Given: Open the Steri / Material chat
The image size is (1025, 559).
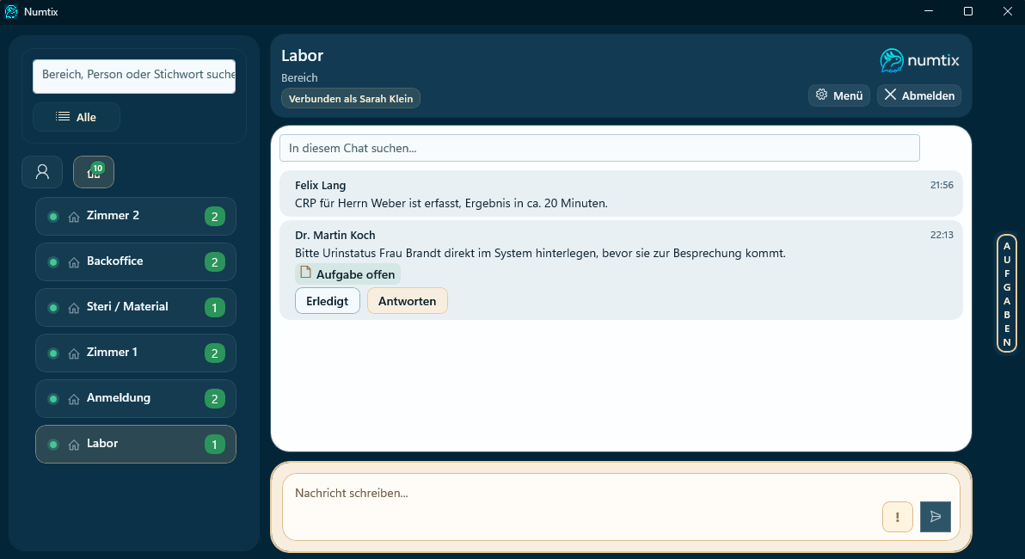Looking at the screenshot, I should coord(135,308).
